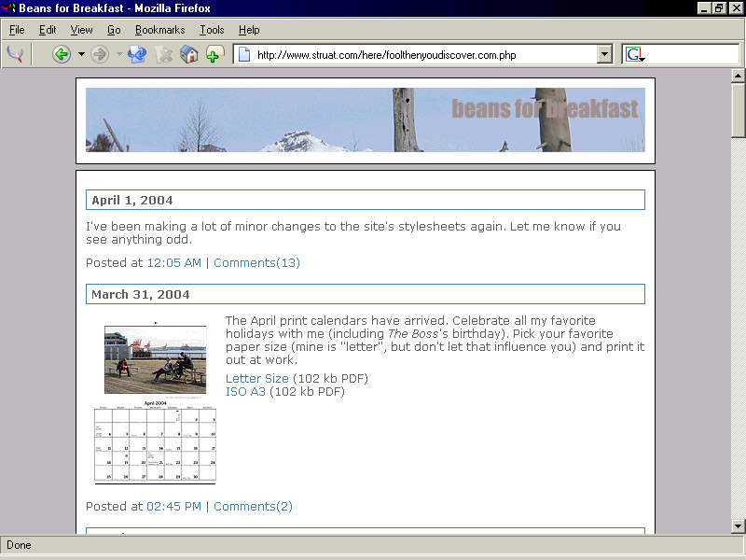Click the new tab plus icon

point(214,54)
